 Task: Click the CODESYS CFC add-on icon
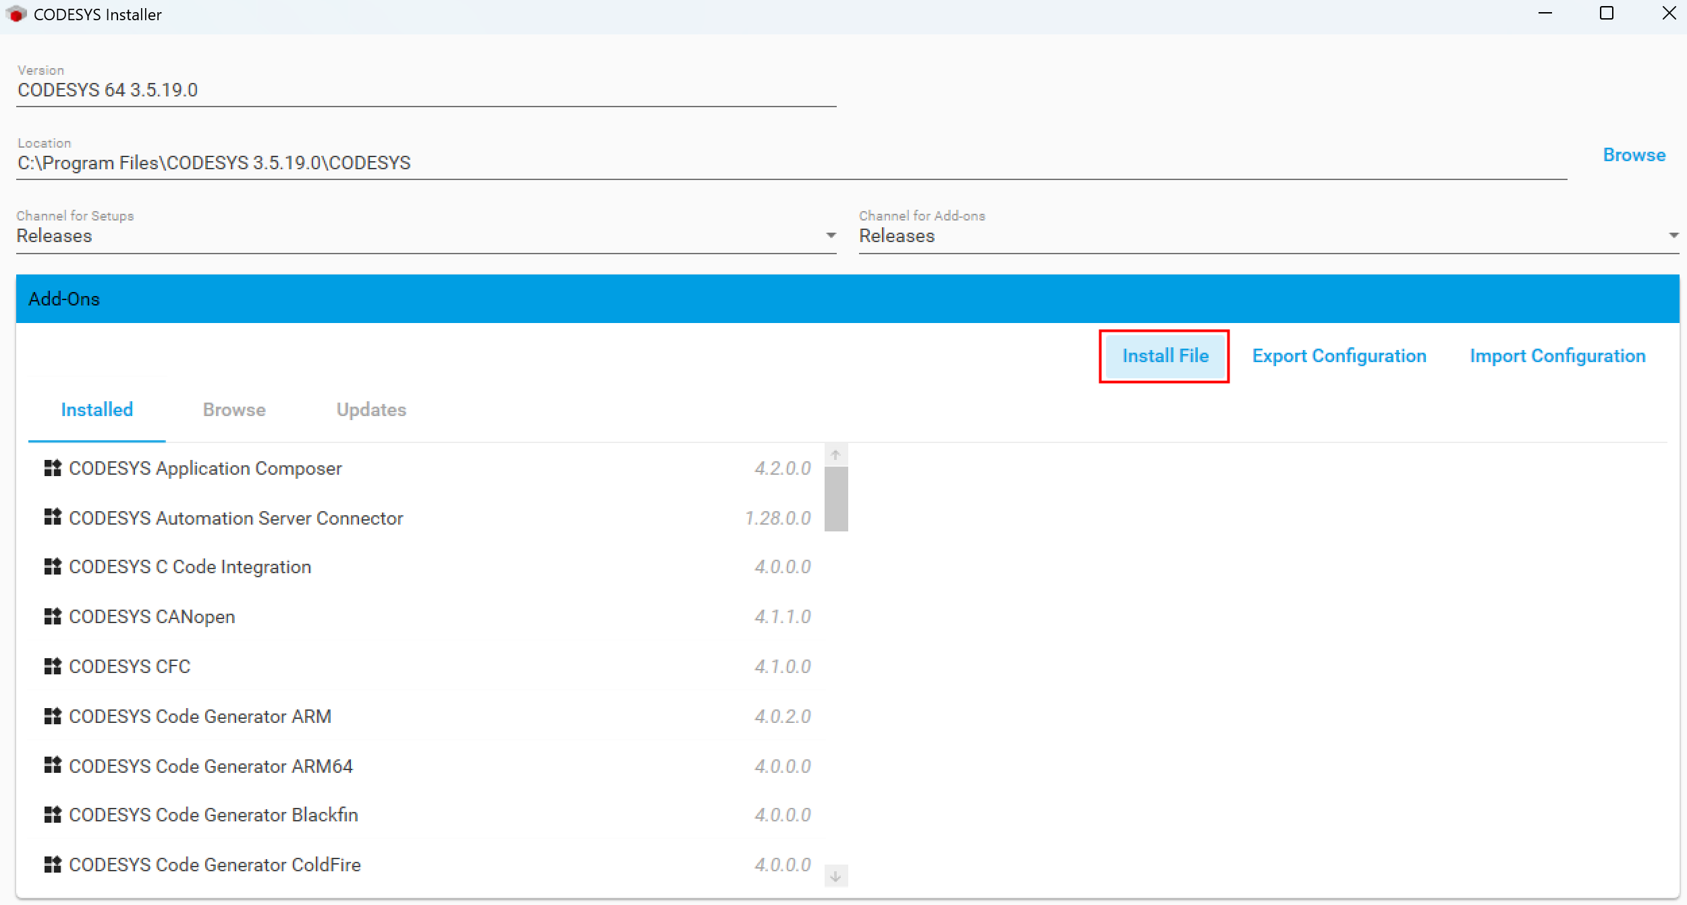pos(53,666)
